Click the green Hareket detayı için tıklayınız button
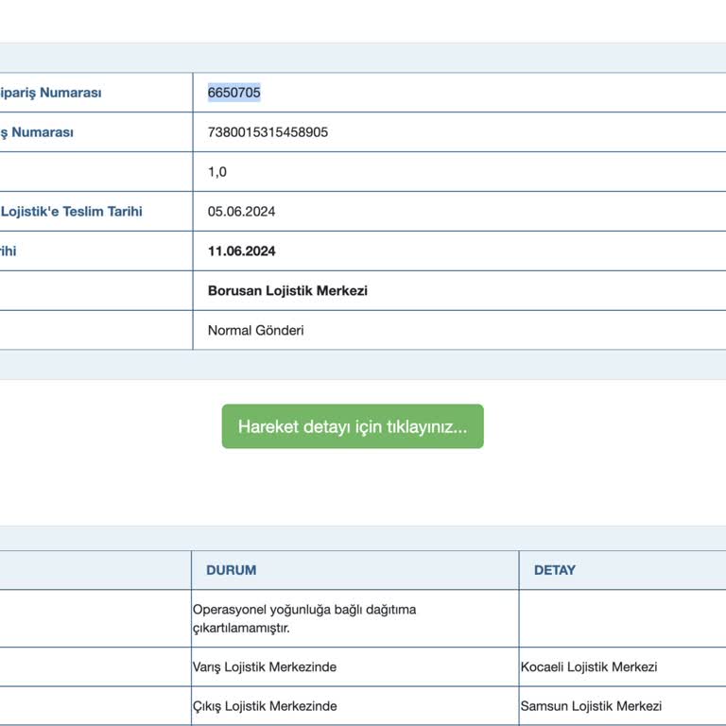The image size is (726, 726). click(x=353, y=426)
